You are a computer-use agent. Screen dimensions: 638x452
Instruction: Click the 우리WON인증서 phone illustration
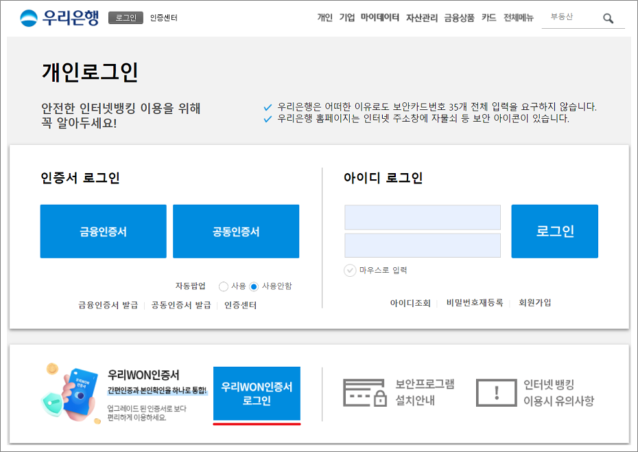tap(71, 394)
